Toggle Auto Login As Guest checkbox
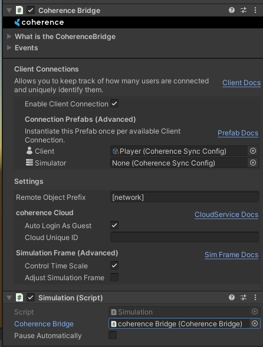 [x=114, y=225]
